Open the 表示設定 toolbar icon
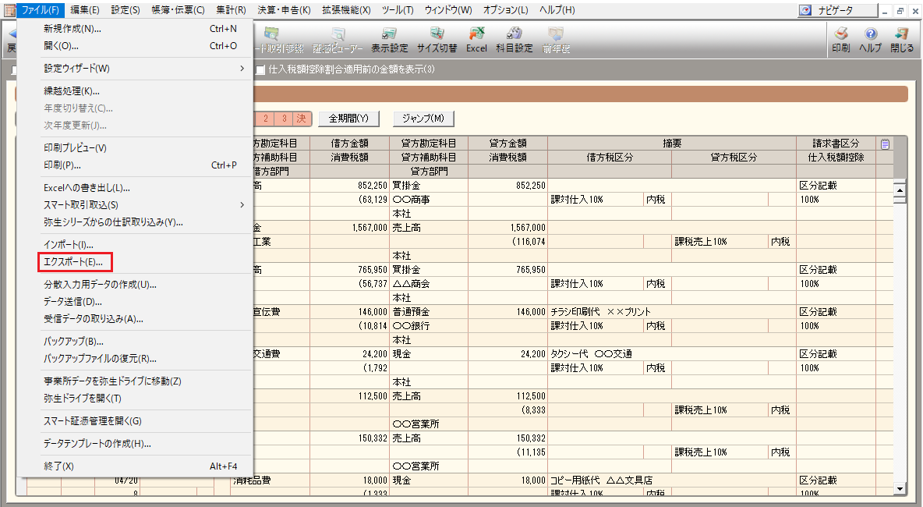Viewport: 923px width, 507px height. coord(389,40)
